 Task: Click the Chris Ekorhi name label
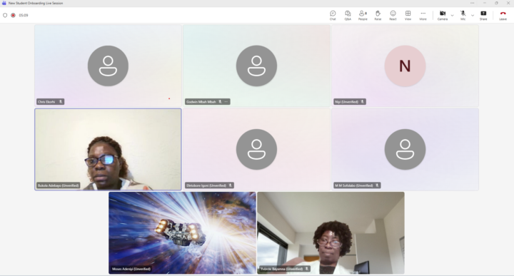pyautogui.click(x=46, y=102)
